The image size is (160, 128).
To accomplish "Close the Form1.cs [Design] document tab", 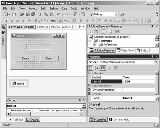I will click(x=83, y=27).
